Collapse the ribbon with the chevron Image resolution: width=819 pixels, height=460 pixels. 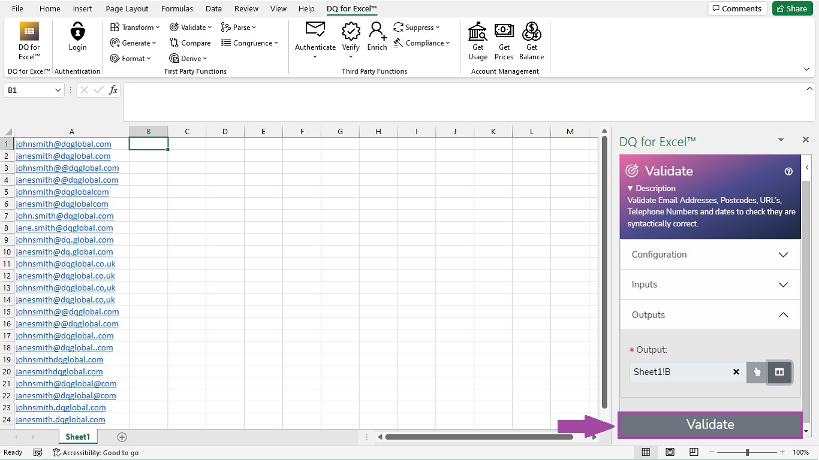806,69
